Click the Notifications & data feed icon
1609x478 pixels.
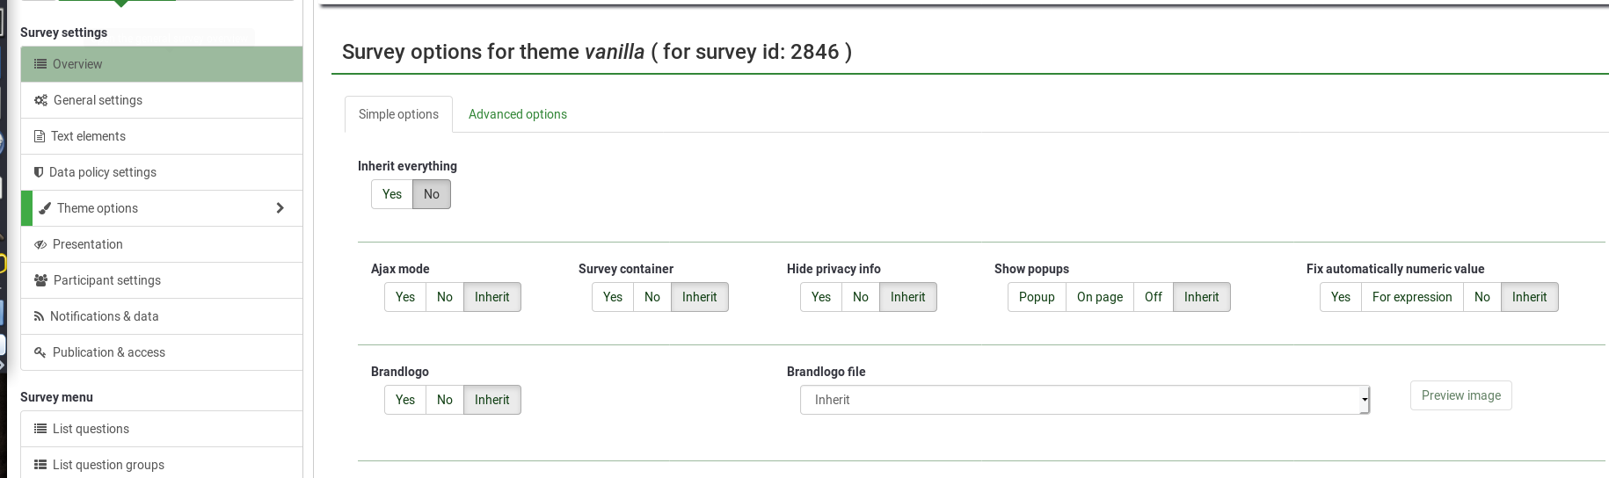(39, 316)
